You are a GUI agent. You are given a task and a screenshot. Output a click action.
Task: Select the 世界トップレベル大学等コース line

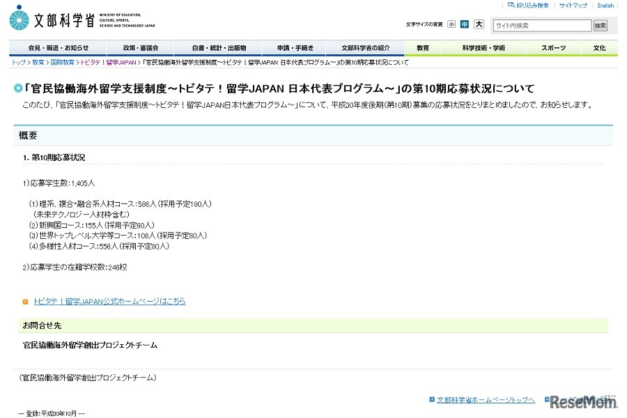point(118,235)
